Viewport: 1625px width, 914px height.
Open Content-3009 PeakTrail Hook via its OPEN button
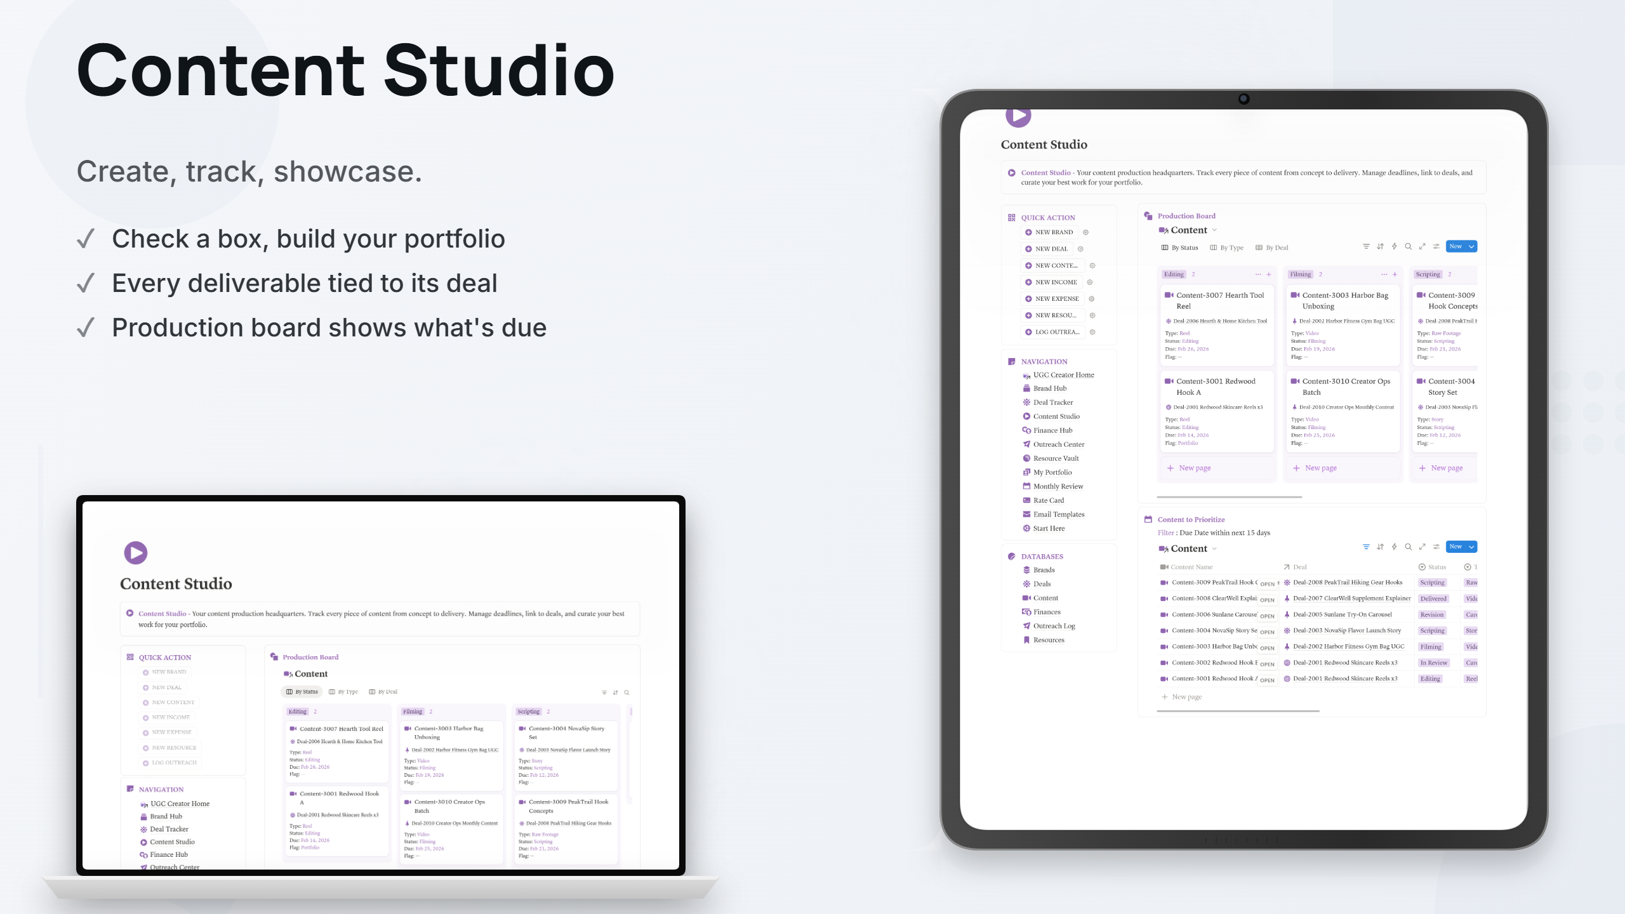pyautogui.click(x=1268, y=583)
